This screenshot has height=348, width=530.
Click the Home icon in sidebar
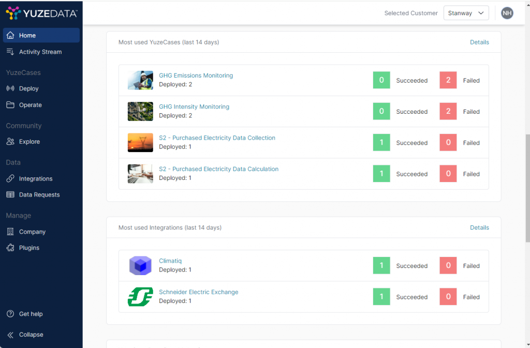[10, 36]
